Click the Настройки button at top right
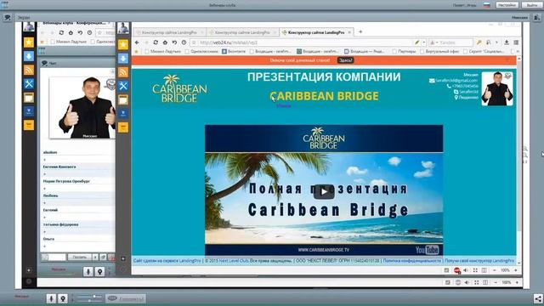Viewport: 544px width, 306px height. tap(507, 5)
